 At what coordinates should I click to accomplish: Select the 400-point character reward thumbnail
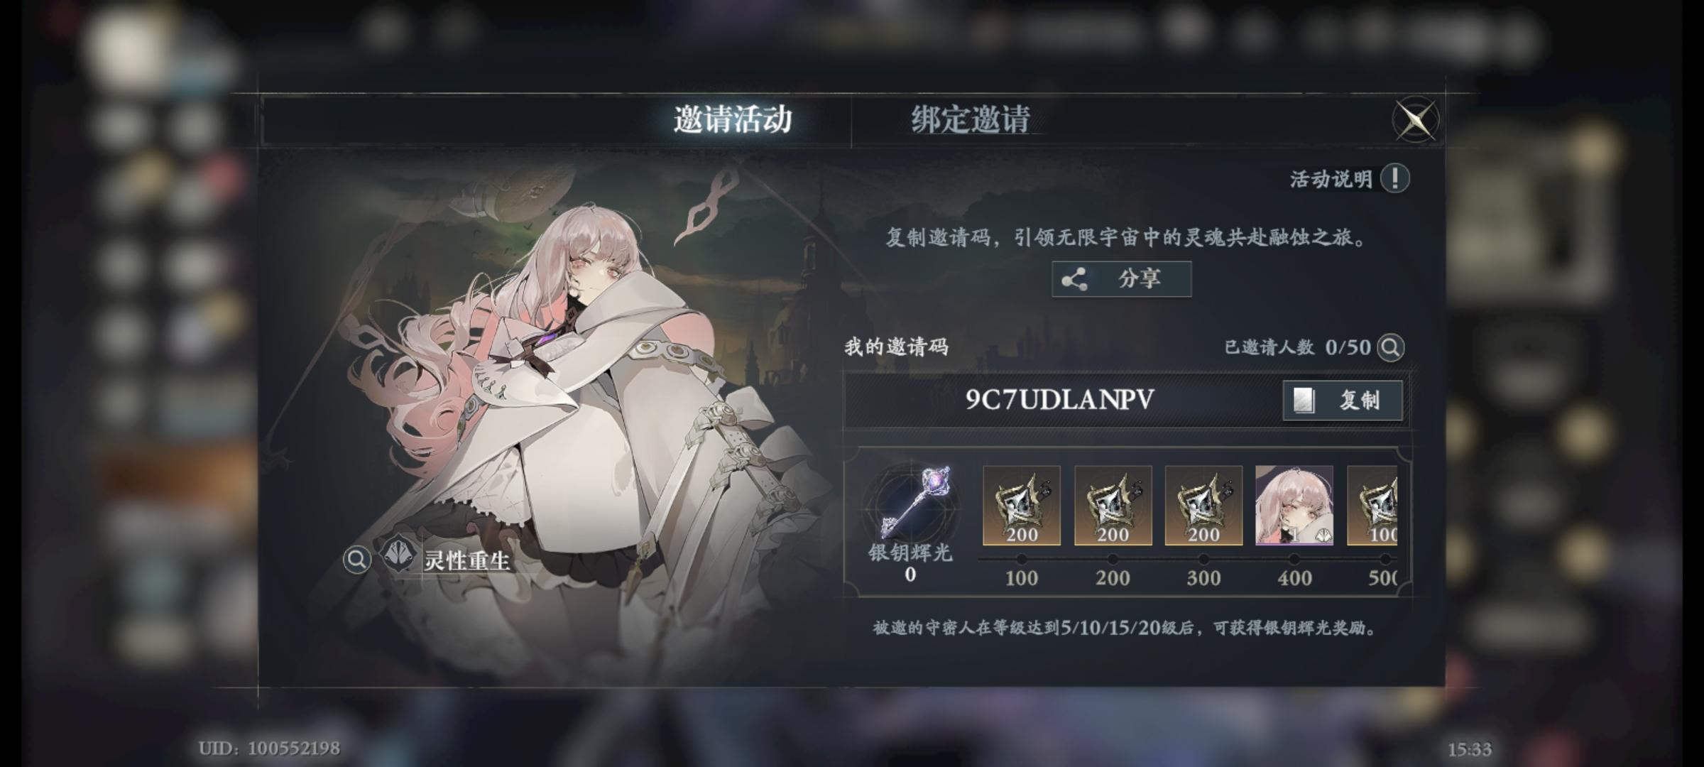click(x=1294, y=506)
